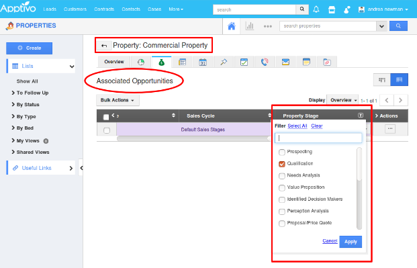Go to Properties home icon
The height and width of the screenshot is (268, 417).
pyautogui.click(x=232, y=26)
